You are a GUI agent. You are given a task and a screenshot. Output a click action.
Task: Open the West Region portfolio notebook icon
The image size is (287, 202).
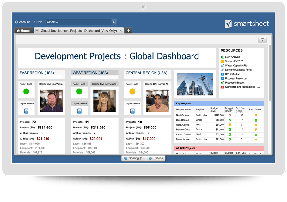(x=79, y=111)
